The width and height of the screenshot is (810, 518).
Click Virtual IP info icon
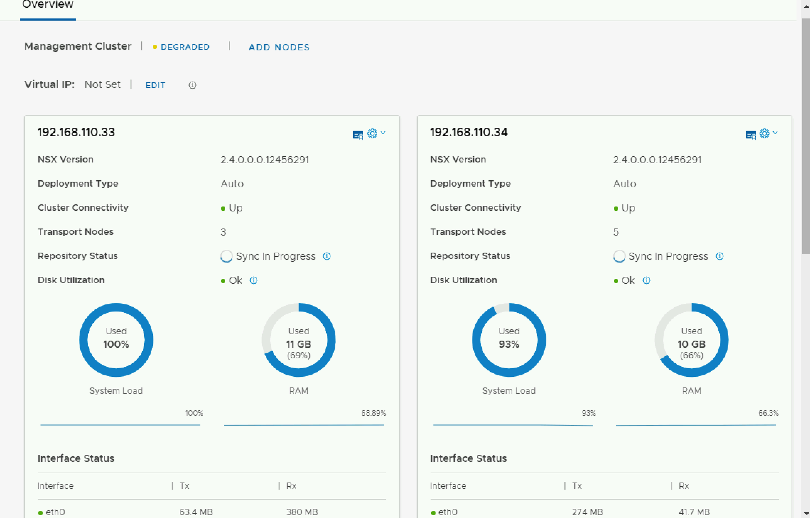coord(192,85)
